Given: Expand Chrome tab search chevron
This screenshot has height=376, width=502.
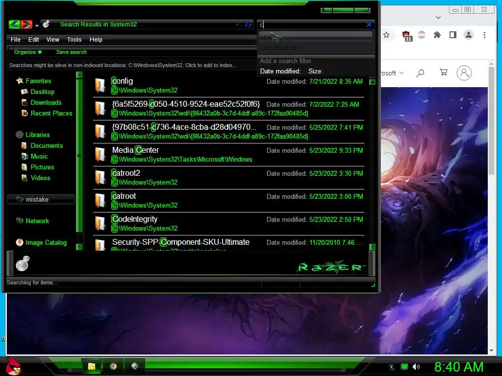Looking at the screenshot, I should point(438,18).
